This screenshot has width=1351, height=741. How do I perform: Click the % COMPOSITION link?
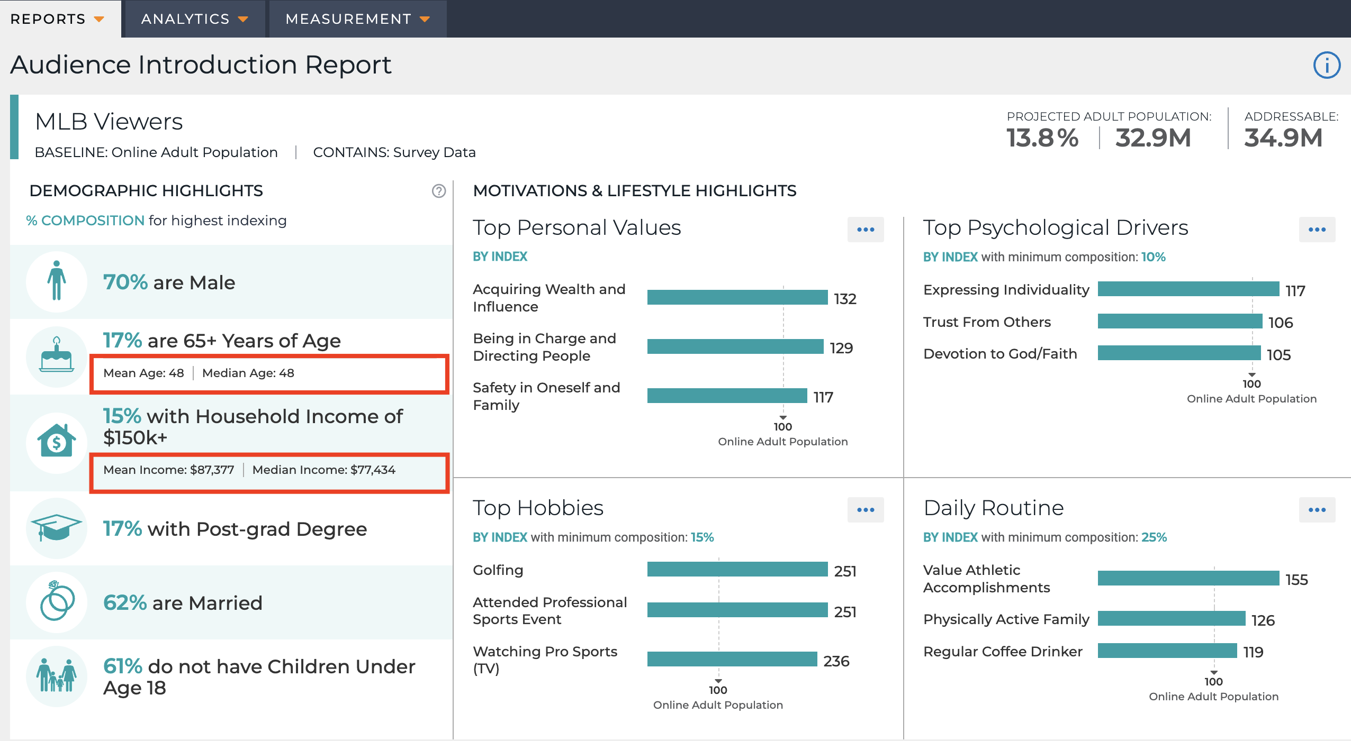[x=85, y=221]
